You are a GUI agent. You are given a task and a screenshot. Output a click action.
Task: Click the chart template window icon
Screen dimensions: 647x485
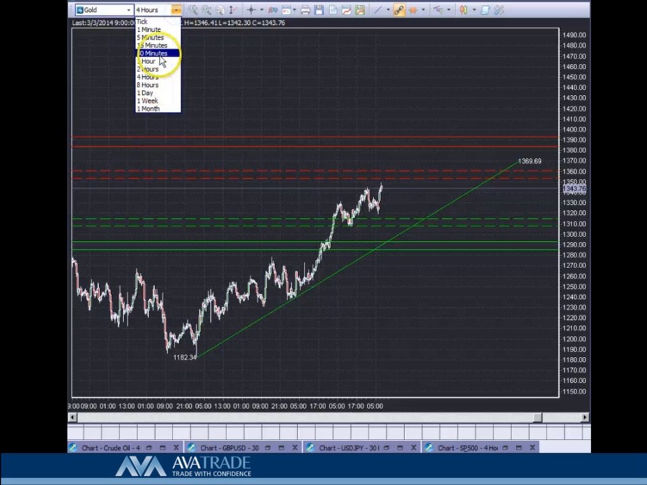pos(286,10)
